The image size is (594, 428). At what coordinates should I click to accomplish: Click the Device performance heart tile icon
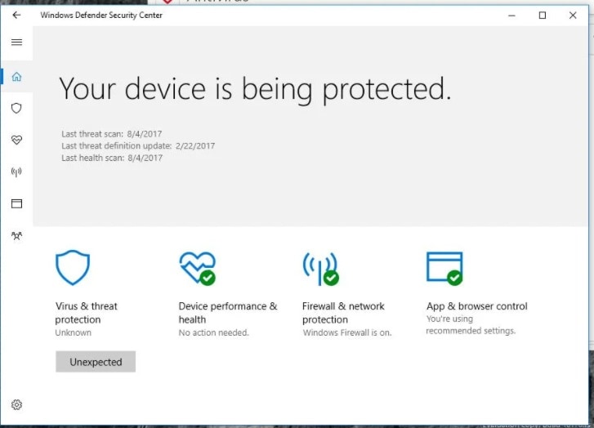[x=197, y=267]
